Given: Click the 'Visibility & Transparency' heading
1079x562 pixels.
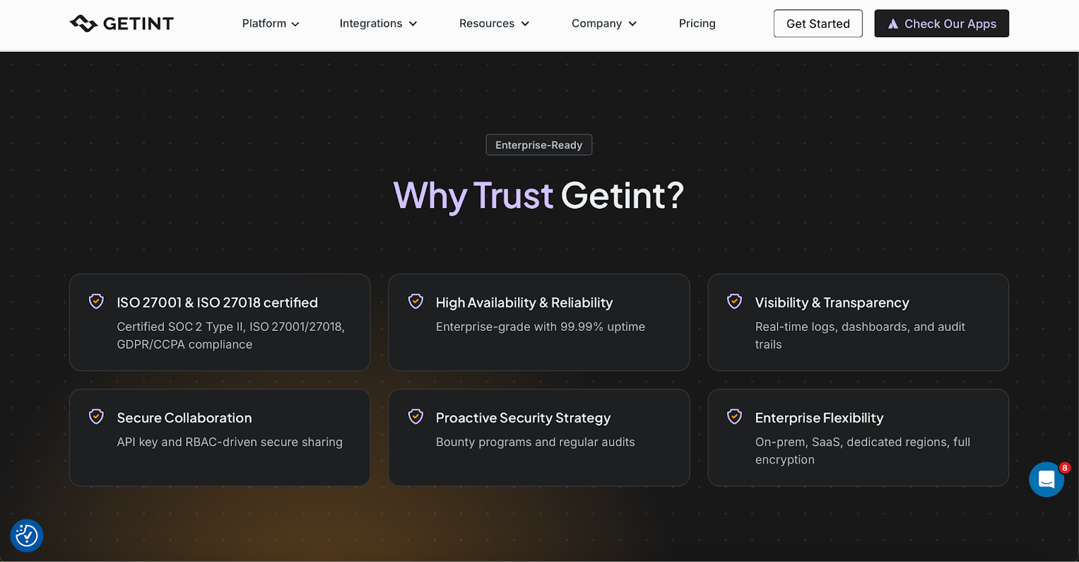Looking at the screenshot, I should coord(832,303).
